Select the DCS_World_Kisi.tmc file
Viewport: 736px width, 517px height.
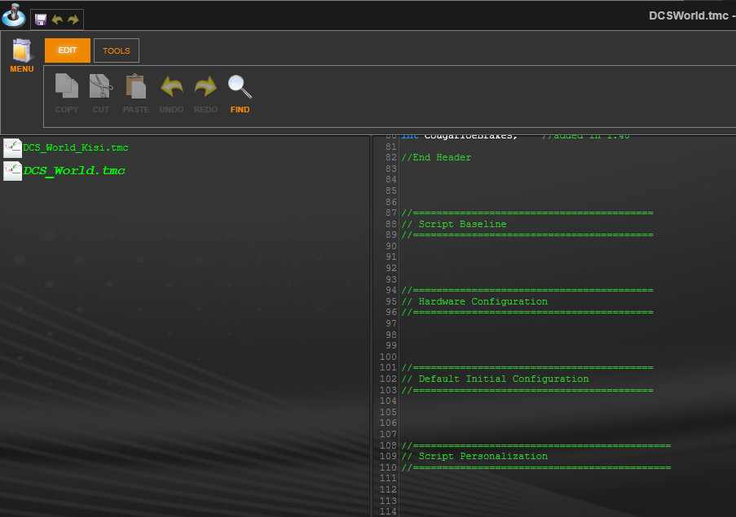tap(76, 147)
